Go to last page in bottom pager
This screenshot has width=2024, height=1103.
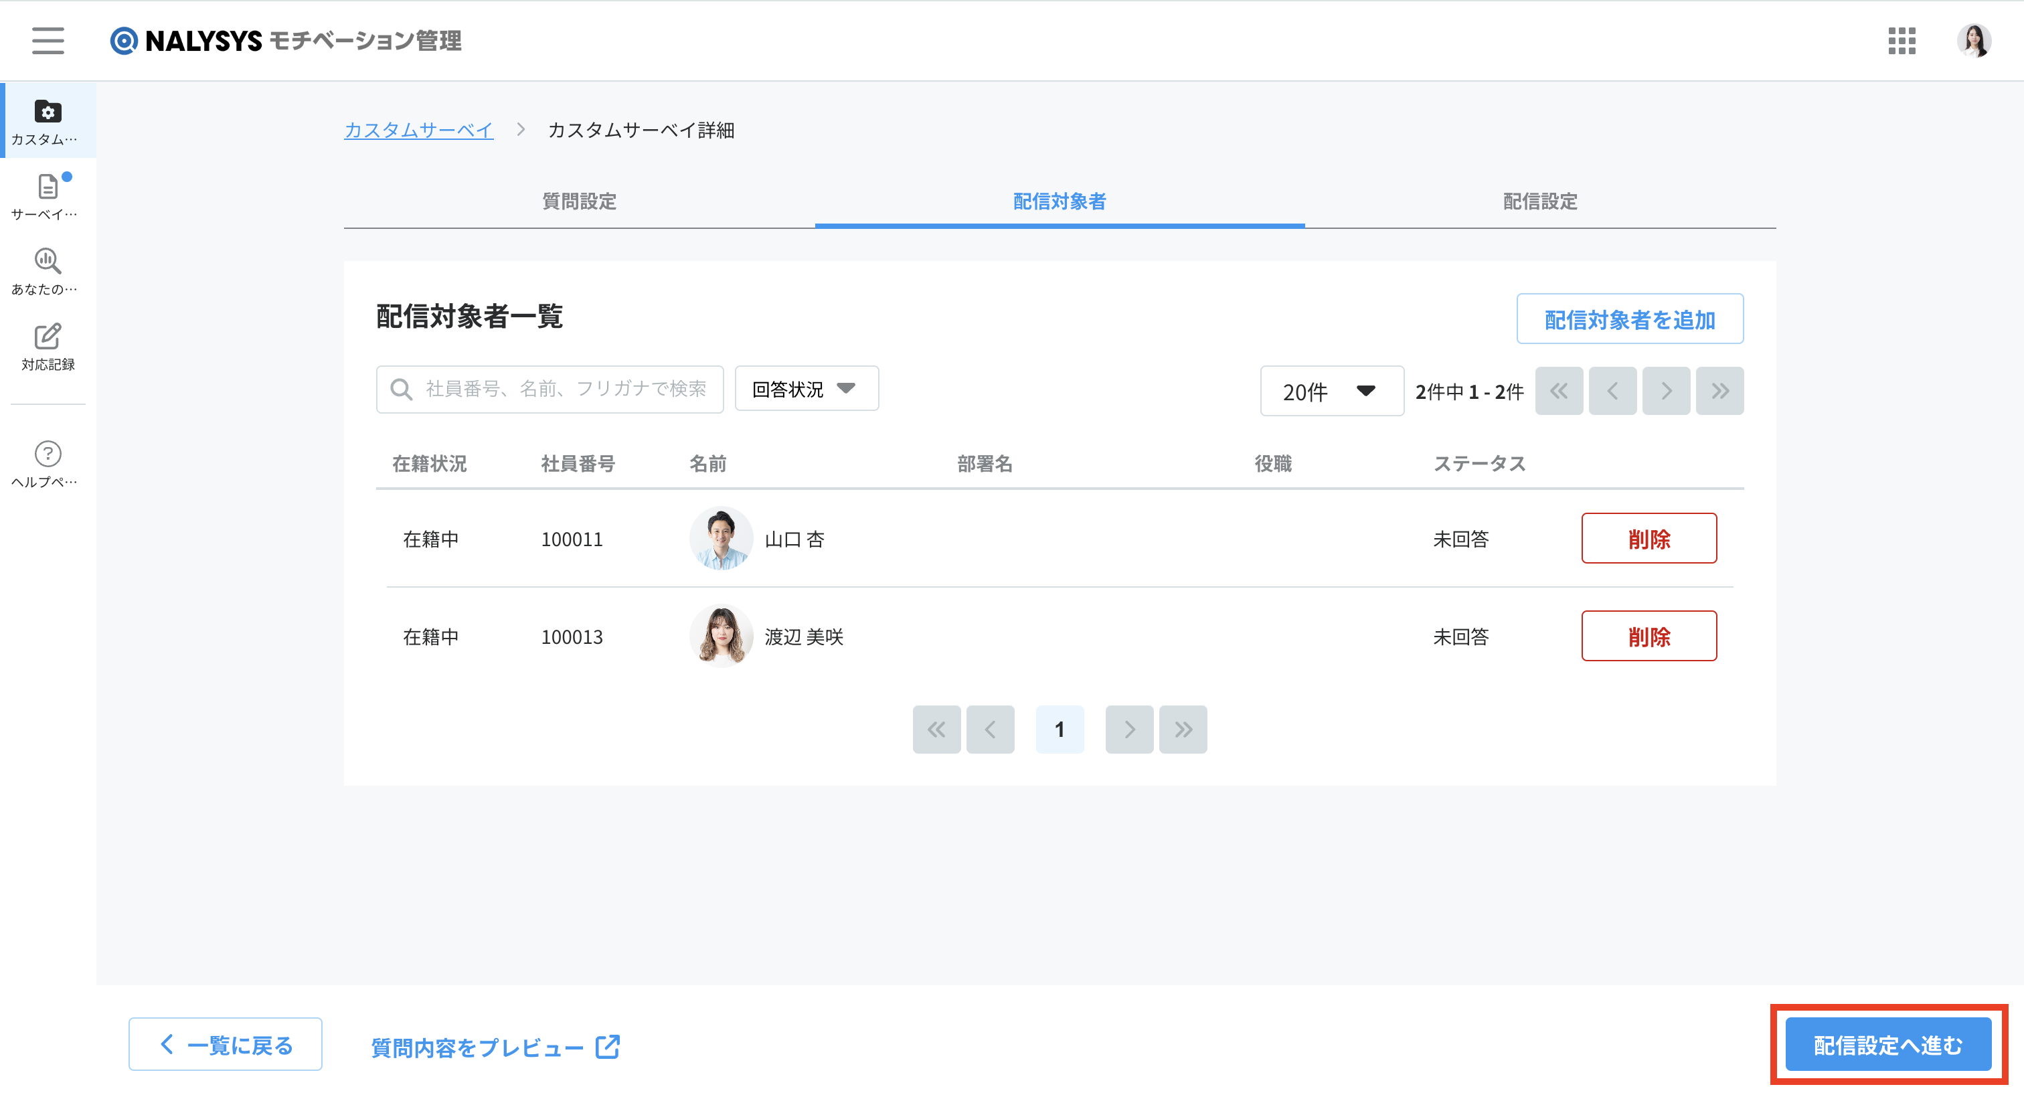1183,729
